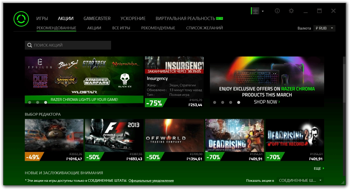Open the Dead Rising 2 thumbnail
This screenshot has height=190, width=350.
(x=235, y=135)
